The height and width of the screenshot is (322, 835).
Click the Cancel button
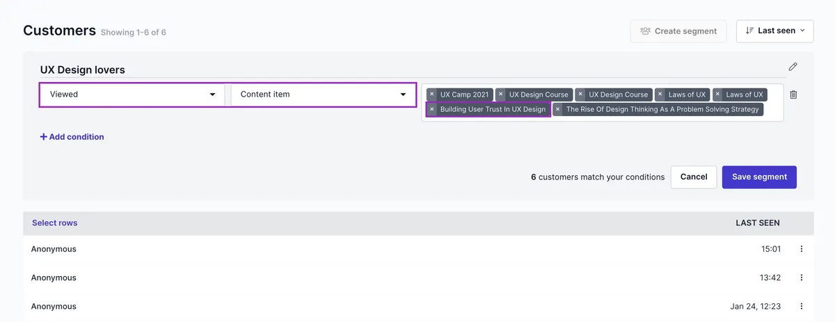pos(694,177)
